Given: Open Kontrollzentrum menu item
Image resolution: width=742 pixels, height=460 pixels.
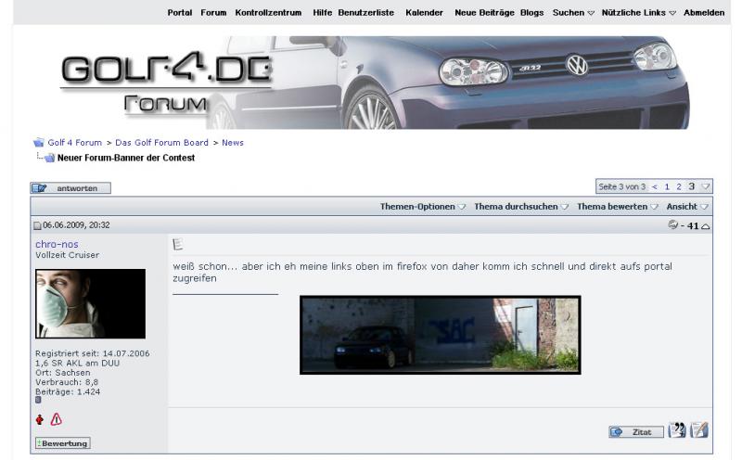Looking at the screenshot, I should (268, 13).
